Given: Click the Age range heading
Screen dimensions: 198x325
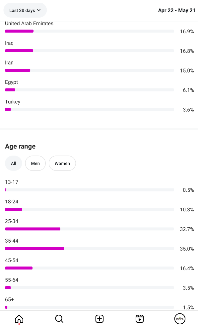Looking at the screenshot, I should pos(20,146).
